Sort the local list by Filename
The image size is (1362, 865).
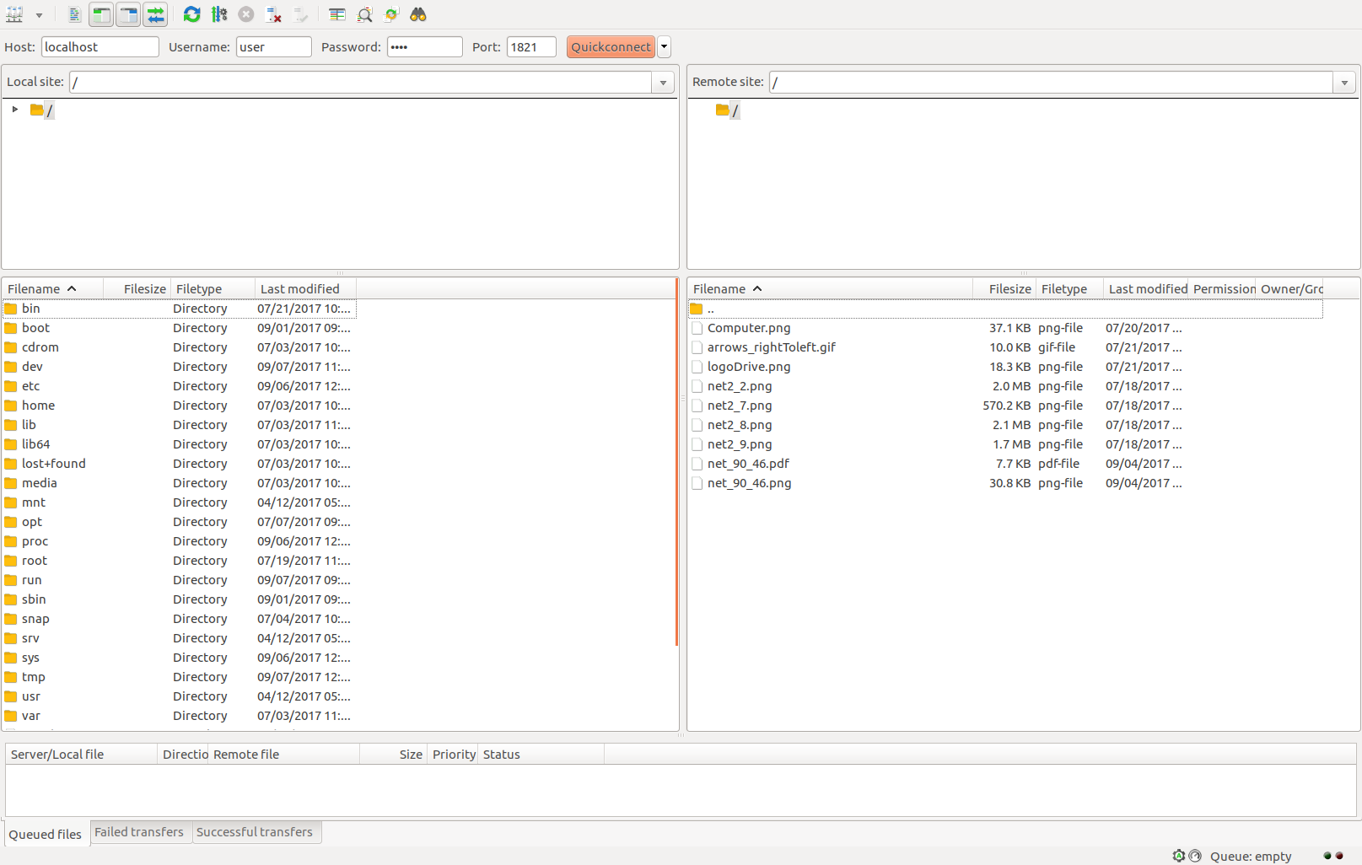tap(53, 288)
